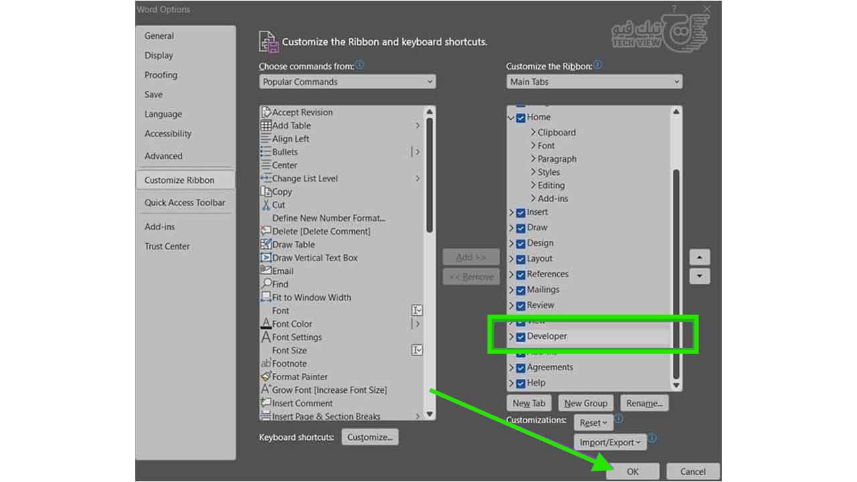This screenshot has width=857, height=482.
Task: Select the Styles group row
Action: click(x=549, y=172)
